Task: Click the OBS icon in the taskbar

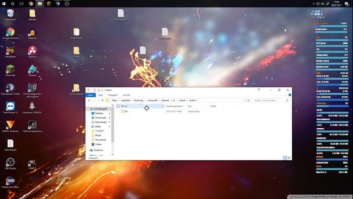Action: point(67,4)
